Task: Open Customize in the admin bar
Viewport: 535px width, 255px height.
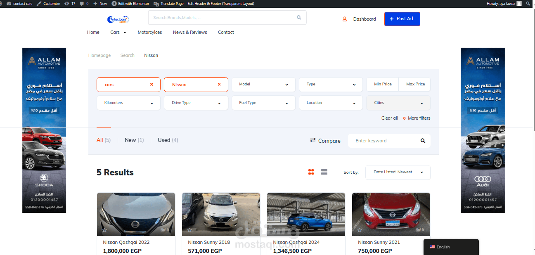Action: coord(48,4)
